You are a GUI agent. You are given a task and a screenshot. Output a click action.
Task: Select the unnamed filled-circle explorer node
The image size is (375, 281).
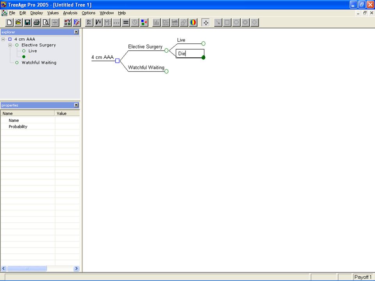24,57
